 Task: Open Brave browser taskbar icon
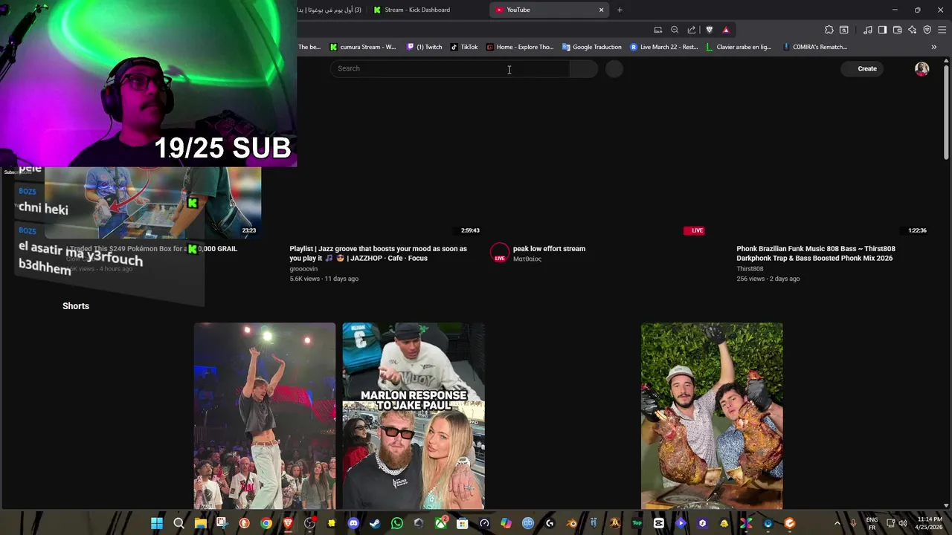click(x=288, y=523)
